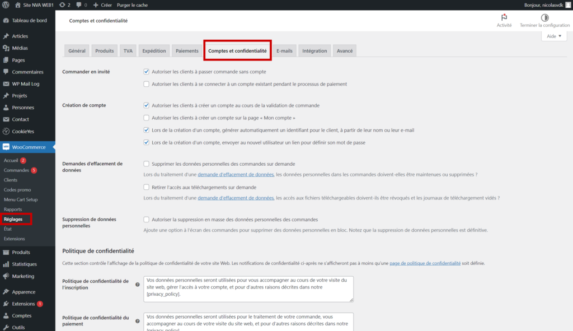Click inside inscription privacy policy text area
The image size is (573, 331).
[248, 289]
